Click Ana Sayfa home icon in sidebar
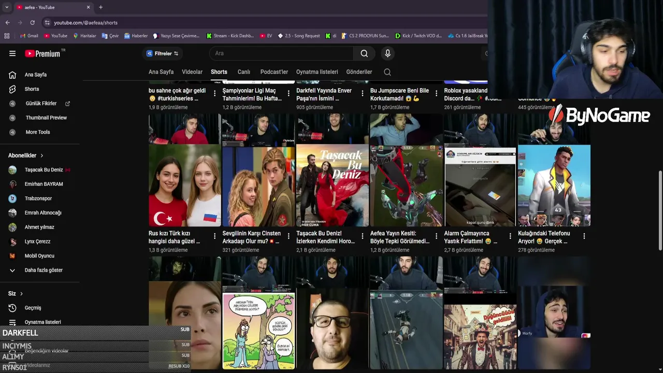Viewport: 663px width, 373px height. 12,75
